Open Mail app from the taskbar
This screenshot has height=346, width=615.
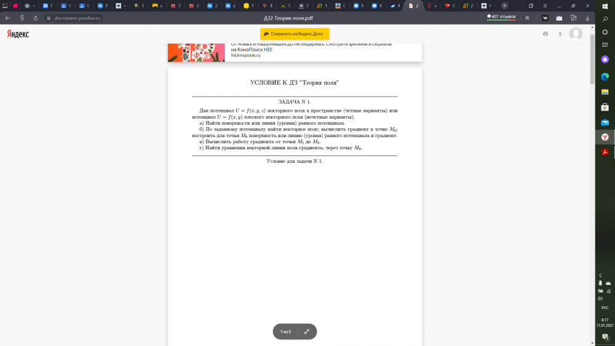605,122
